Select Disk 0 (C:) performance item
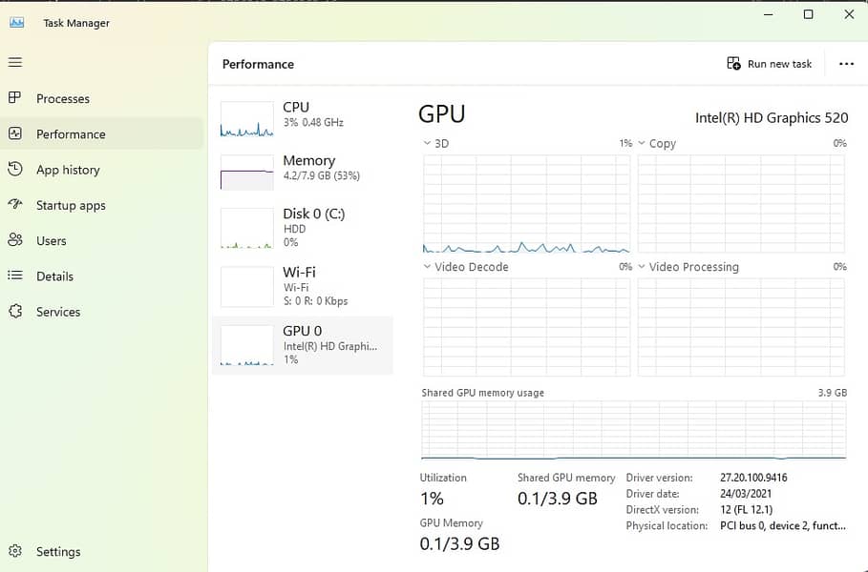This screenshot has width=868, height=572. point(301,229)
